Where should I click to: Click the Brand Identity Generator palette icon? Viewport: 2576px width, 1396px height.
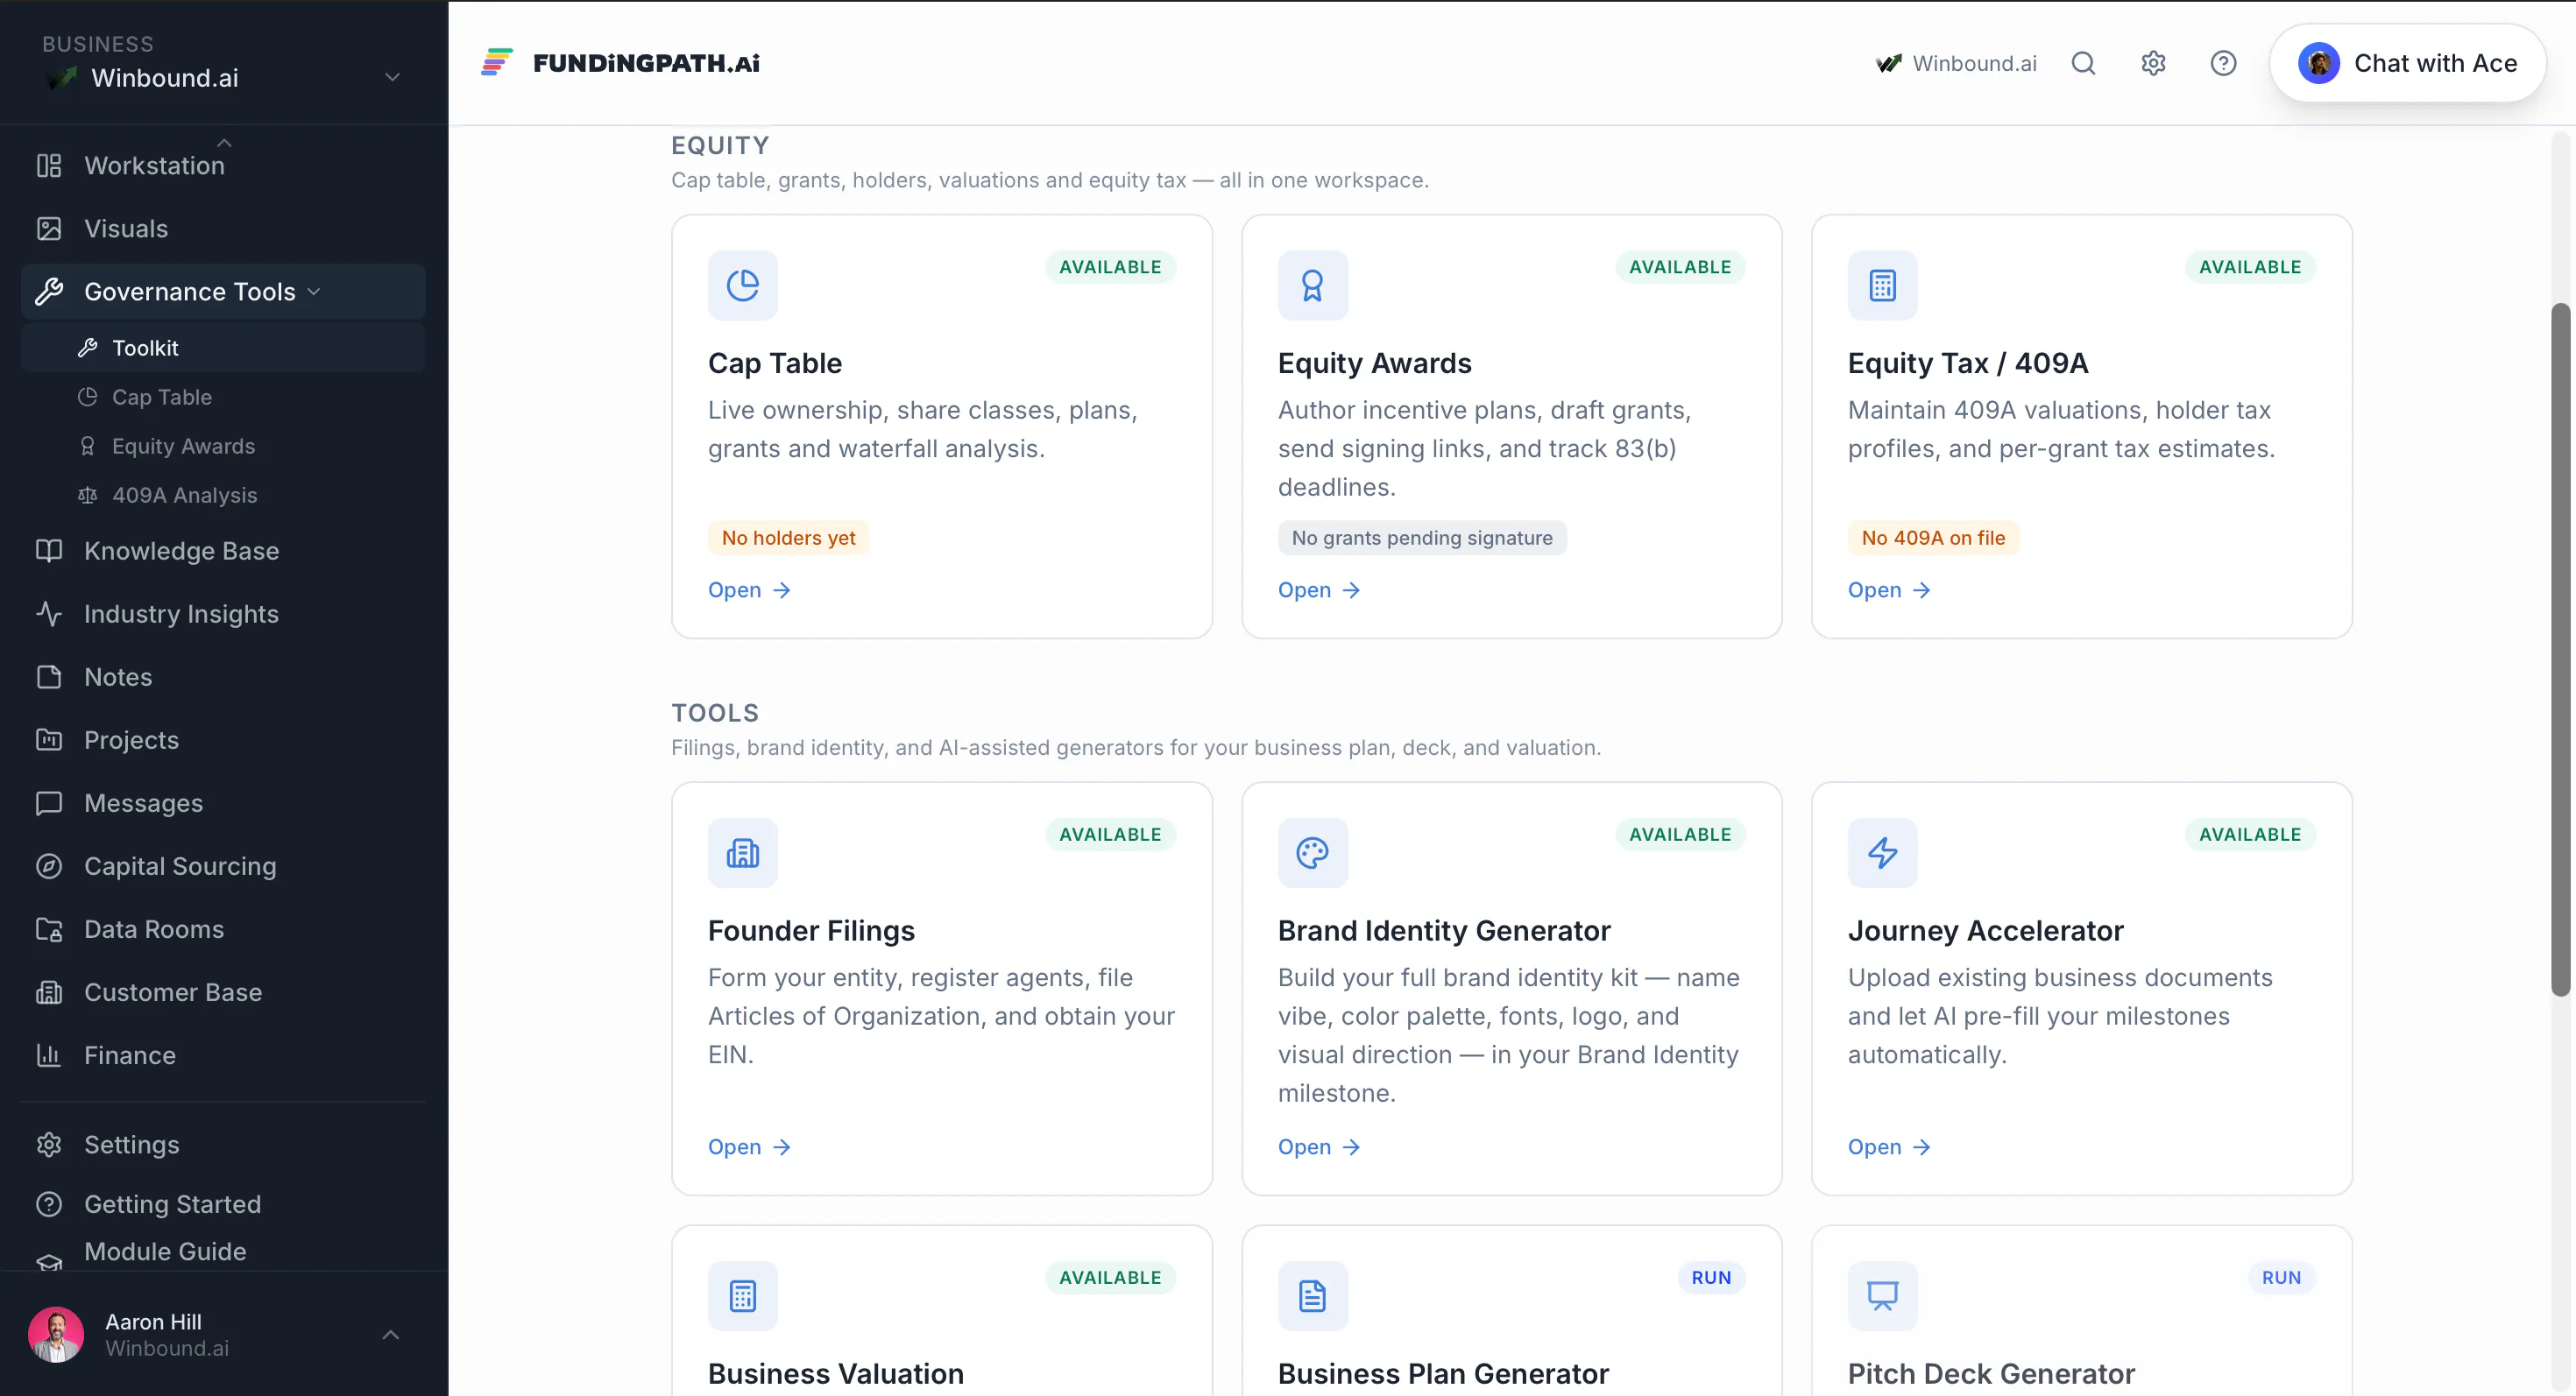point(1312,853)
